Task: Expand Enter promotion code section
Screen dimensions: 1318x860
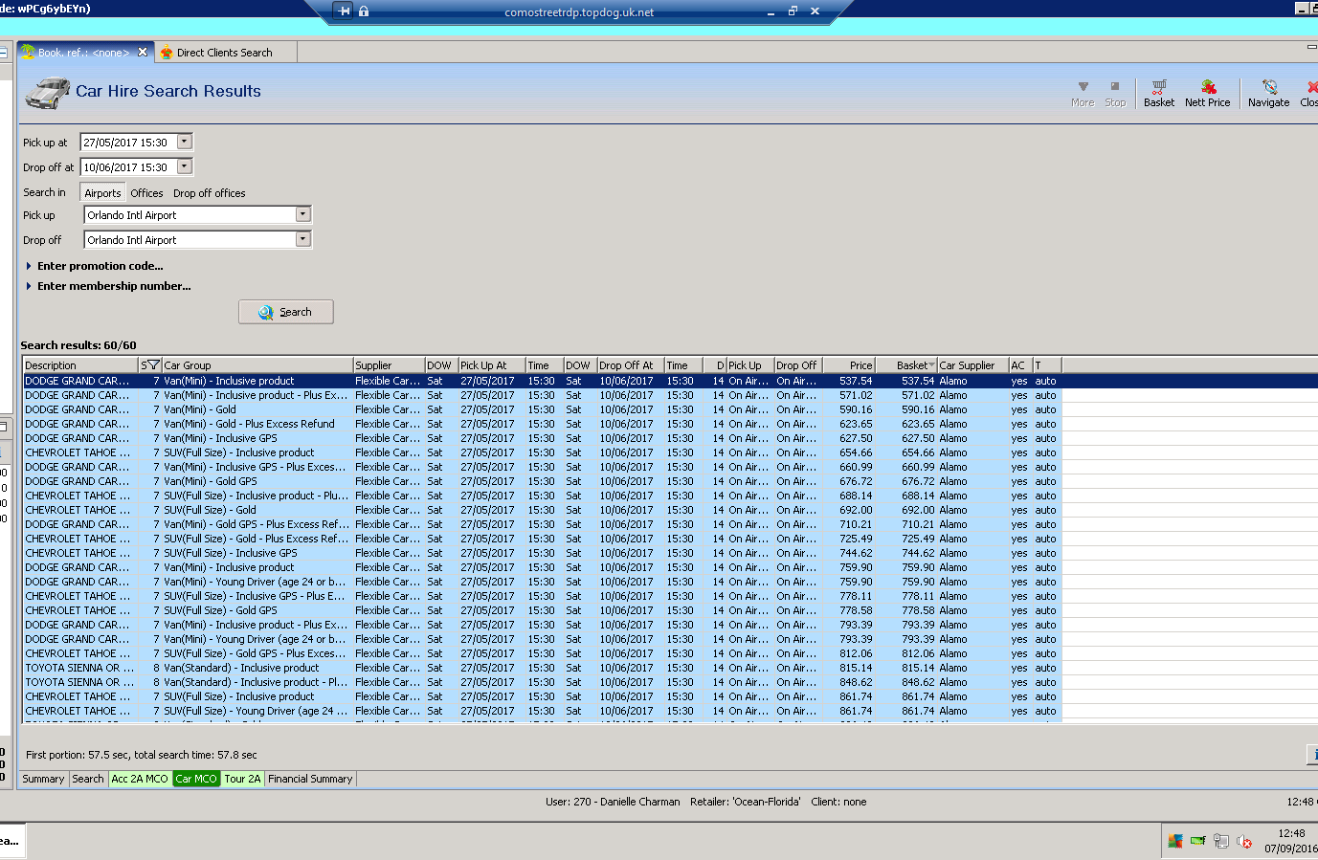Action: pyautogui.click(x=94, y=266)
